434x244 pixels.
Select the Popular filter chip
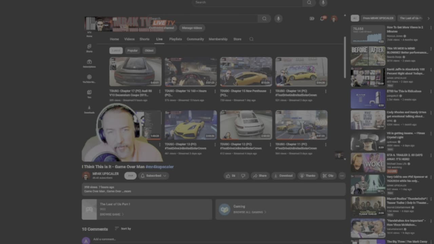(133, 50)
